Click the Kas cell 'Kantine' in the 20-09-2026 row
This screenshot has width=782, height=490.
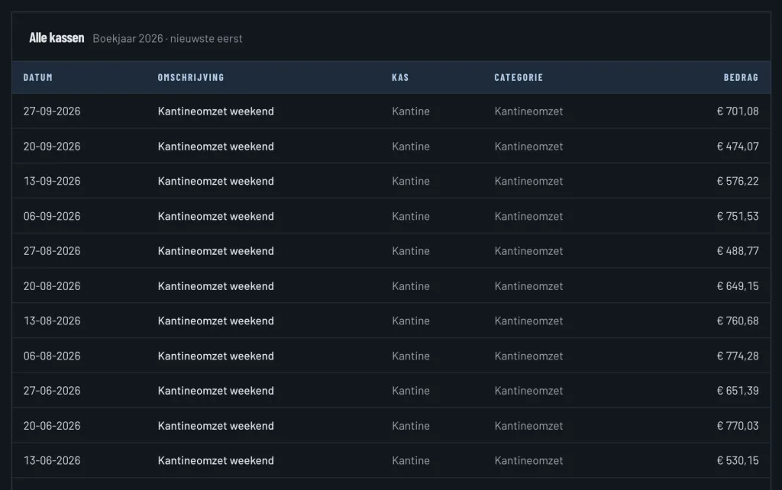[410, 146]
